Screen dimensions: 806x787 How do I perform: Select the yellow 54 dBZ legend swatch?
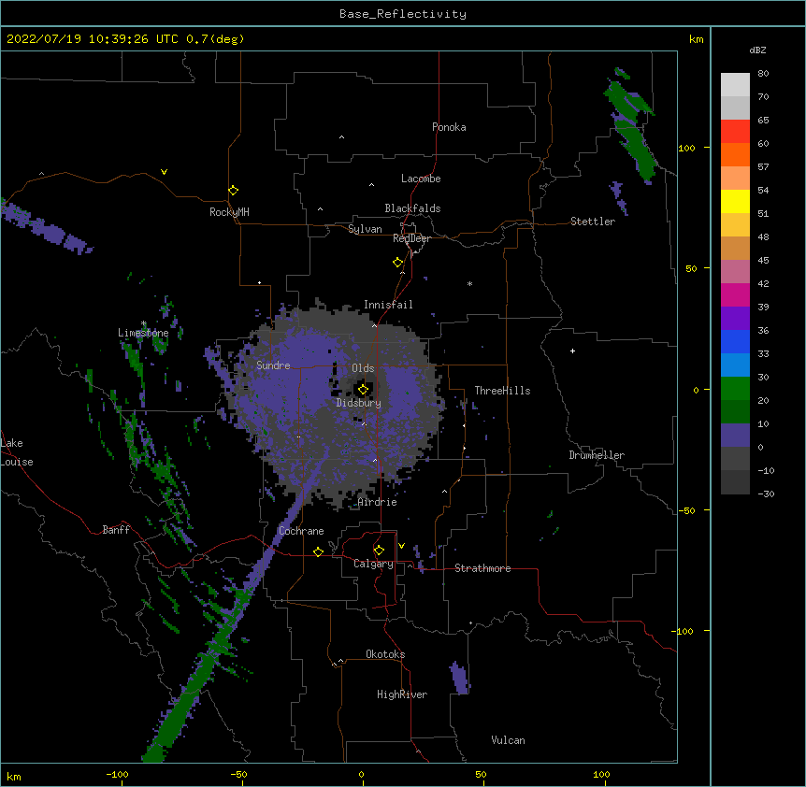pos(735,201)
